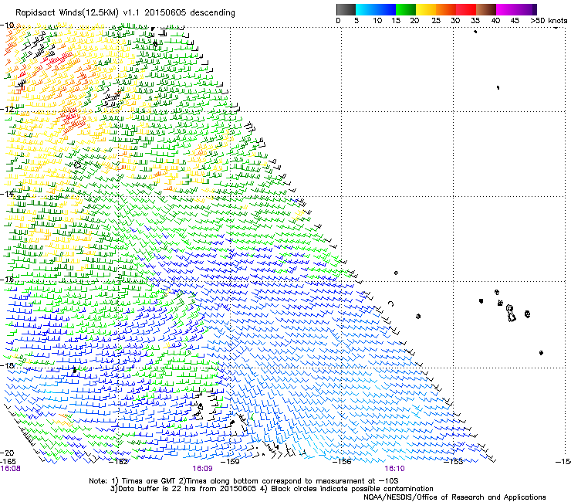Click the -153 longitude axis label

click(x=454, y=462)
